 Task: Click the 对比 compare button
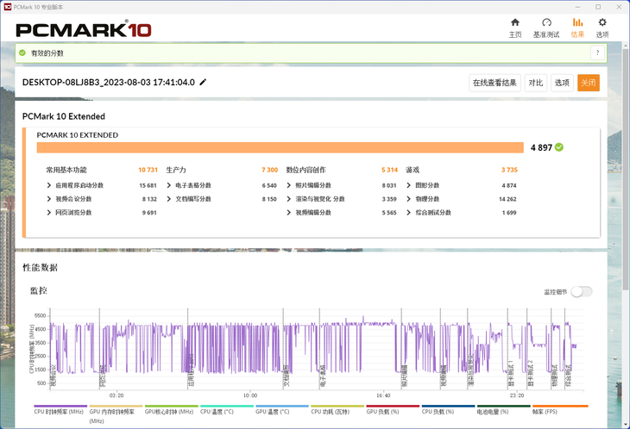(536, 83)
